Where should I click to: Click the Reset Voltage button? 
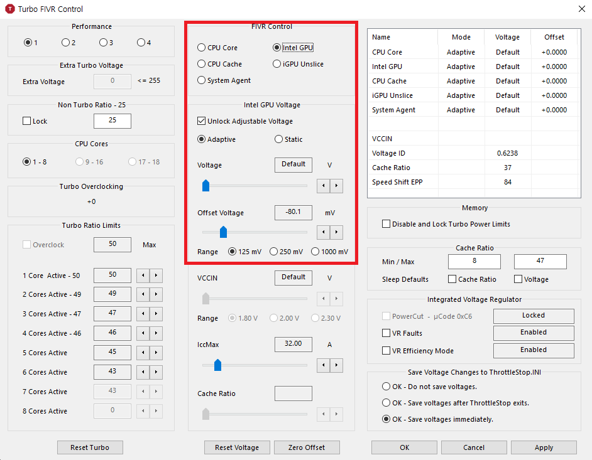pyautogui.click(x=237, y=447)
